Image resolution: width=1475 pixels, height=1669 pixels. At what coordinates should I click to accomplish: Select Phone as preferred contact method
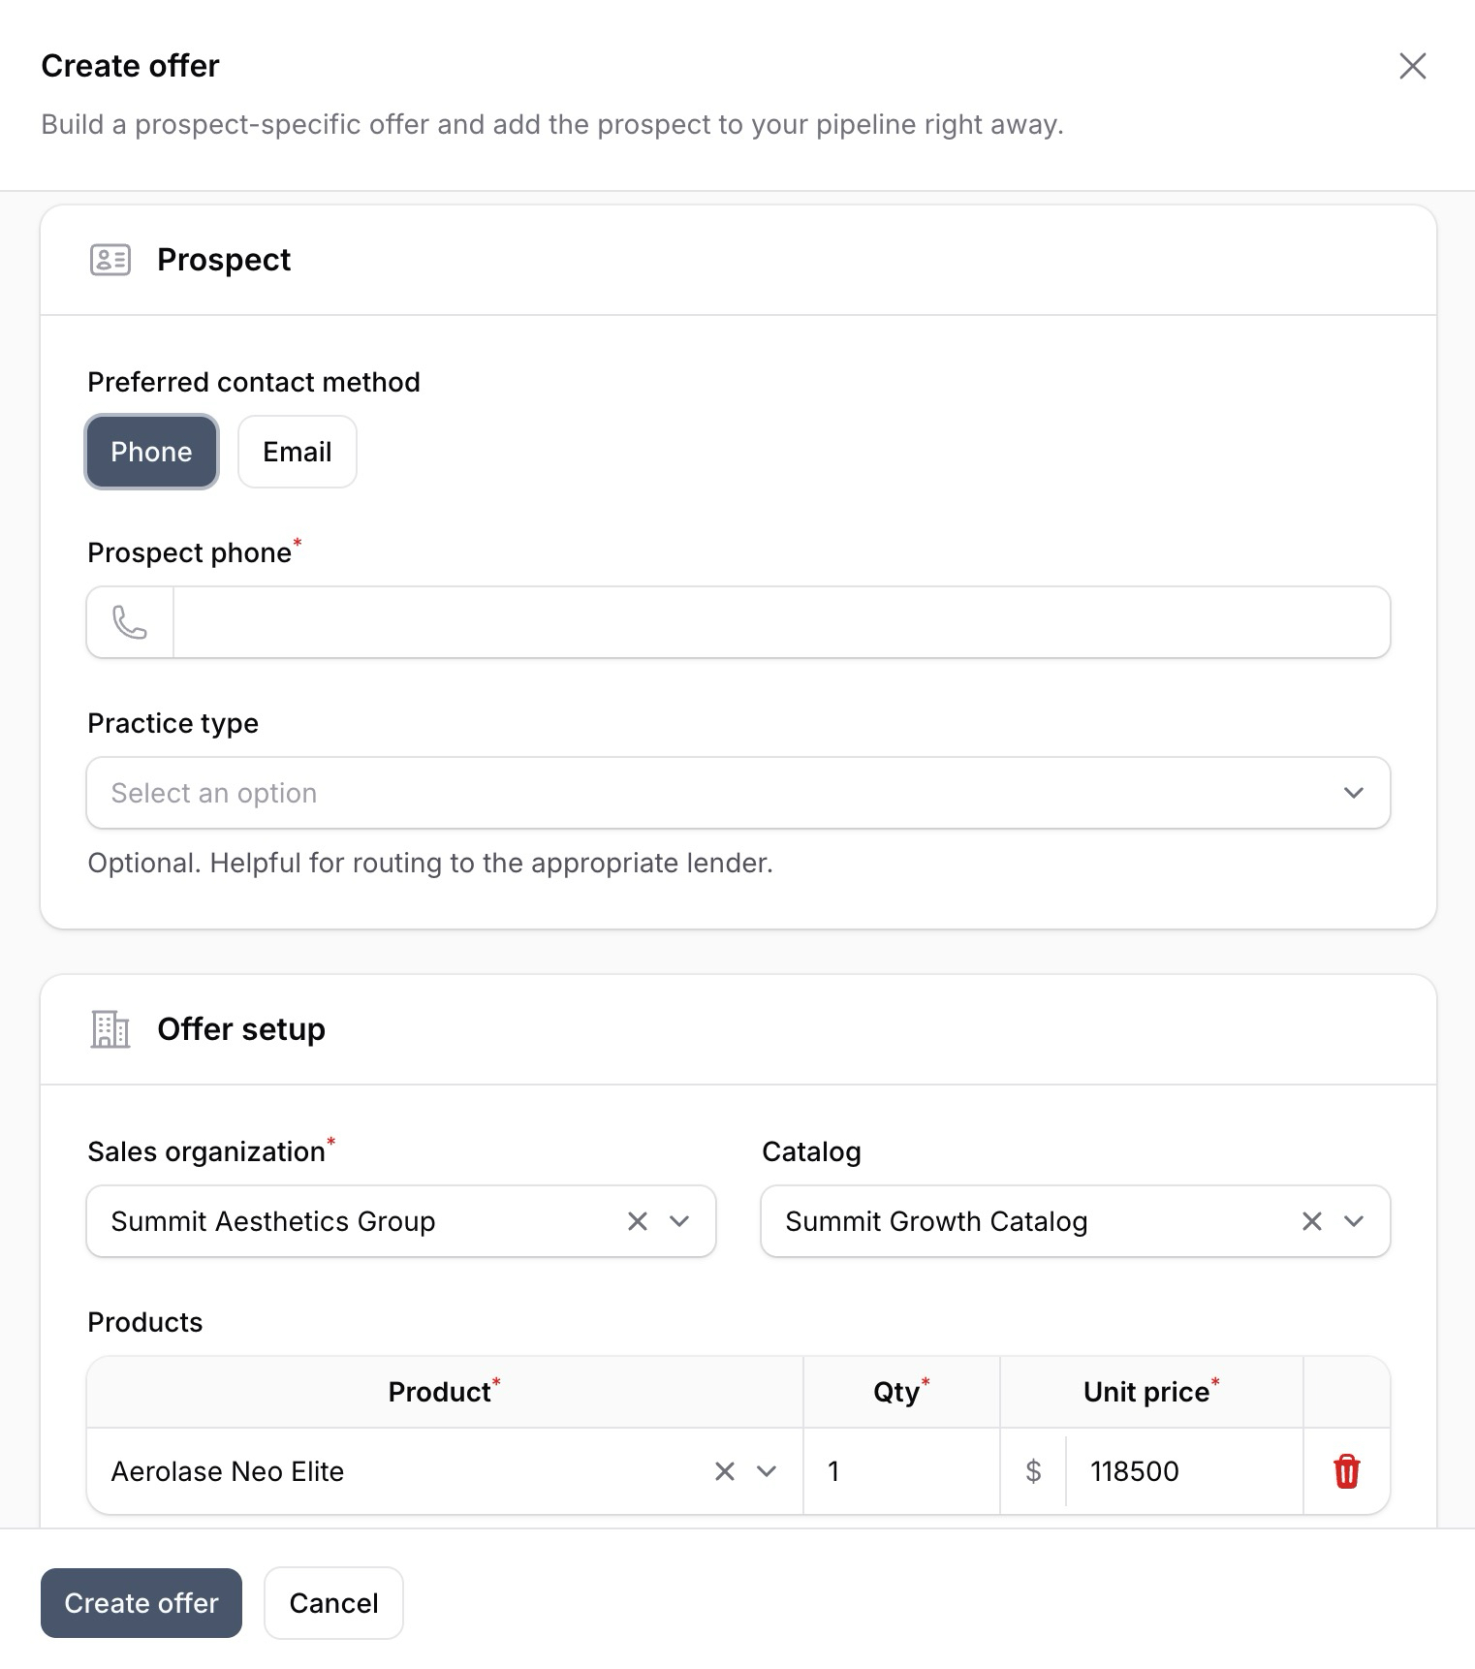(151, 452)
